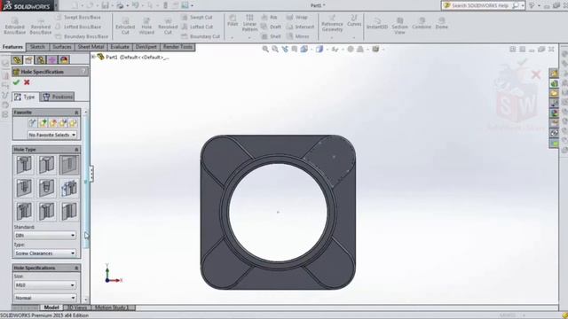This screenshot has width=568, height=319.
Task: Open the Curves tool
Action: tap(354, 21)
